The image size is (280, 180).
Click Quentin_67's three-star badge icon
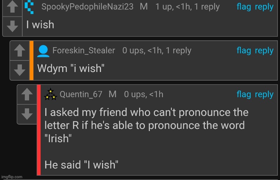tap(50, 95)
